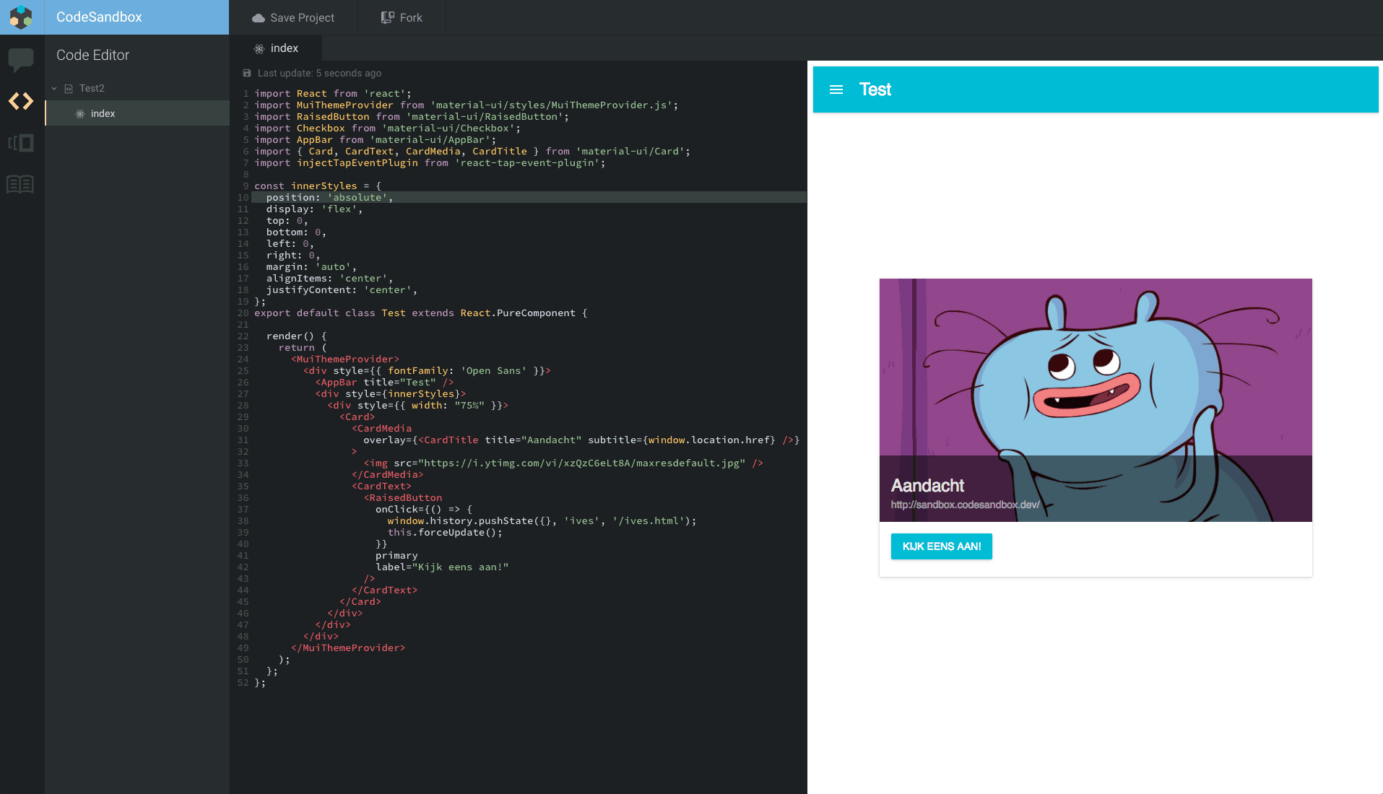Open the split preview panel icon
Viewport: 1383px width, 794px height.
tap(21, 142)
